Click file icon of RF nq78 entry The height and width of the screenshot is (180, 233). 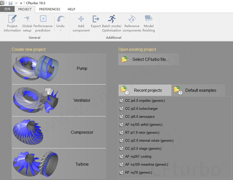click(121, 173)
